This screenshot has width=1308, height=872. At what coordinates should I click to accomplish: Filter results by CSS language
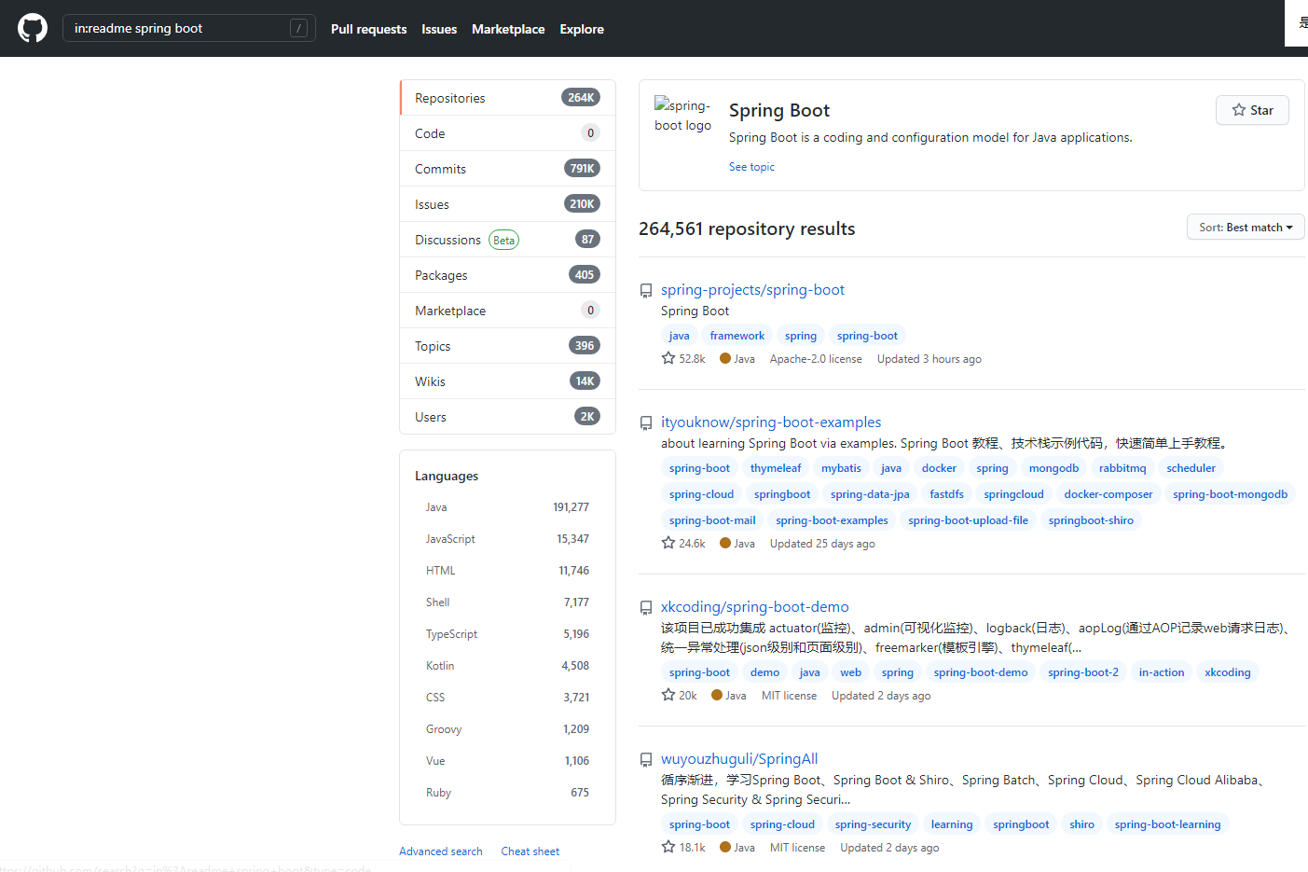507,698
